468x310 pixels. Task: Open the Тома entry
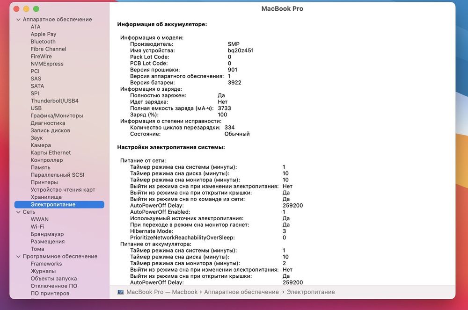pyautogui.click(x=37, y=249)
